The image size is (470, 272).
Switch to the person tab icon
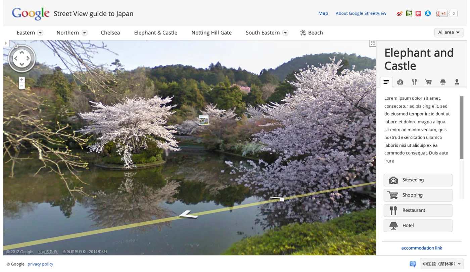click(x=457, y=82)
